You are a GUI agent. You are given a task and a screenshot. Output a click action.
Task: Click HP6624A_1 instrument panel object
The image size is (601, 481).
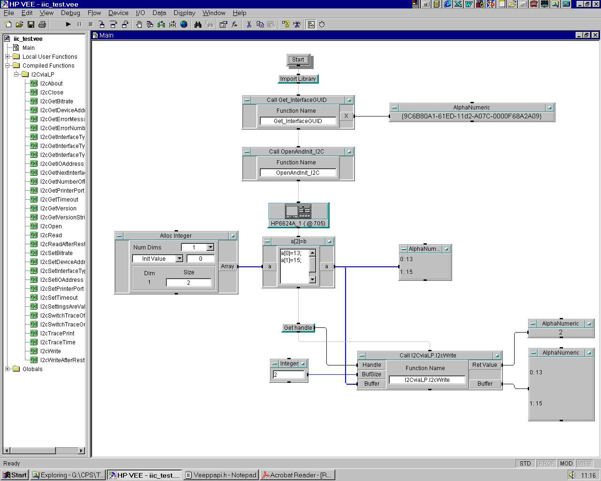298,215
